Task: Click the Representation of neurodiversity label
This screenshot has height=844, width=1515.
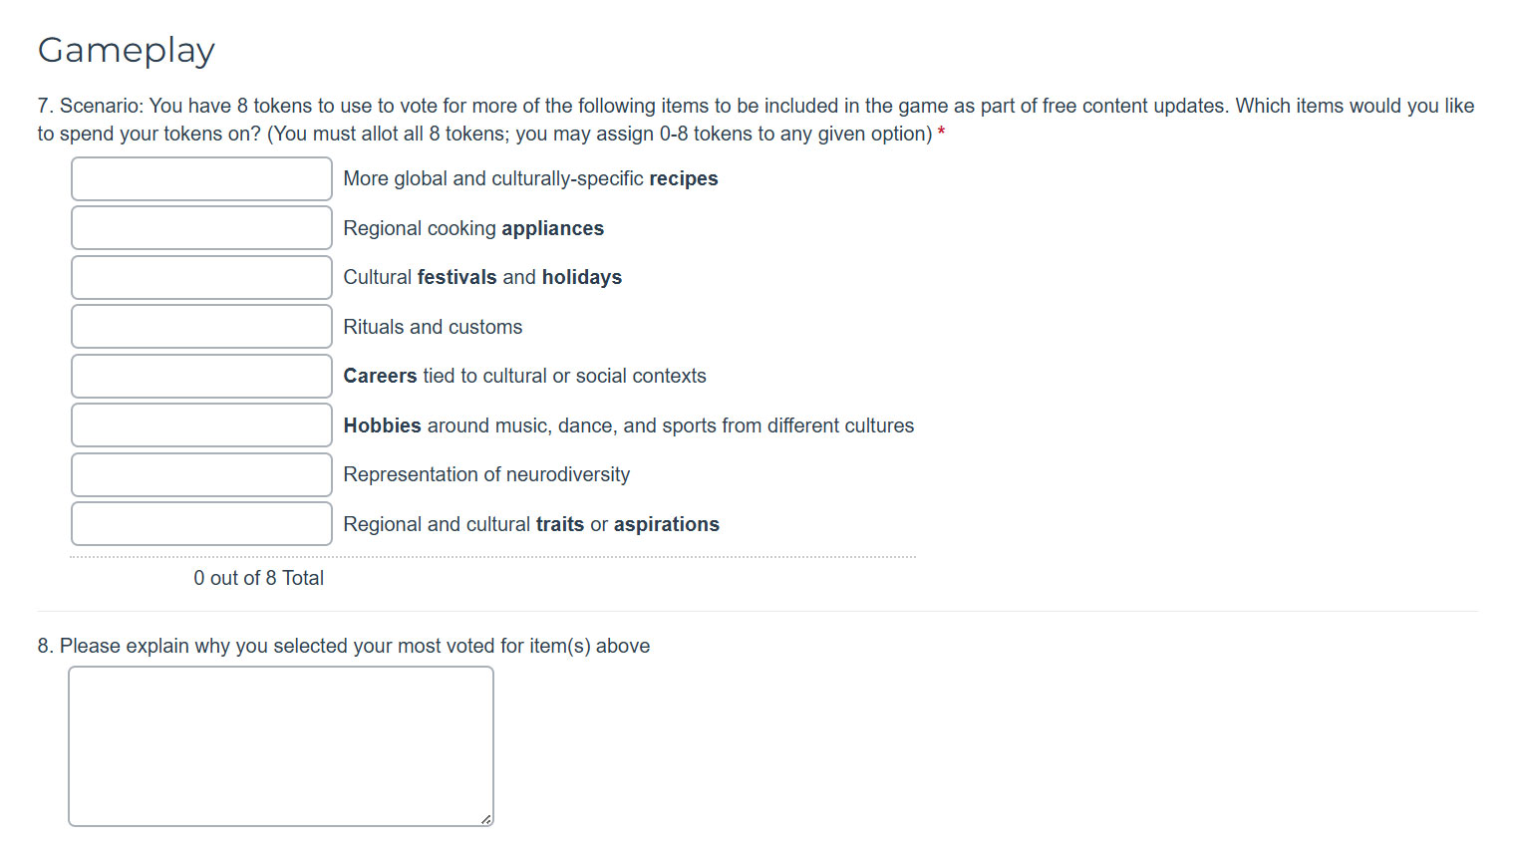Action: pyautogui.click(x=486, y=474)
